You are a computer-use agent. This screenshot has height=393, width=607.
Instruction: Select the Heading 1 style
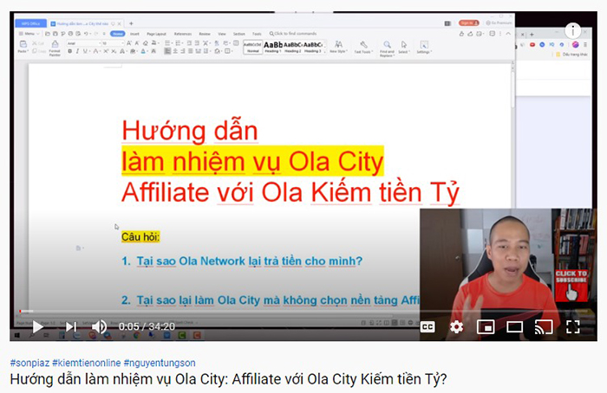273,46
